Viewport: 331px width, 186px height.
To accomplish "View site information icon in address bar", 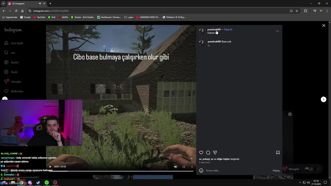I will tap(30, 11).
